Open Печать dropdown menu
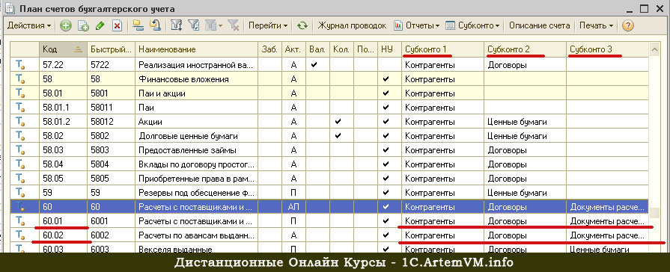The width and height of the screenshot is (670, 272). (x=596, y=25)
